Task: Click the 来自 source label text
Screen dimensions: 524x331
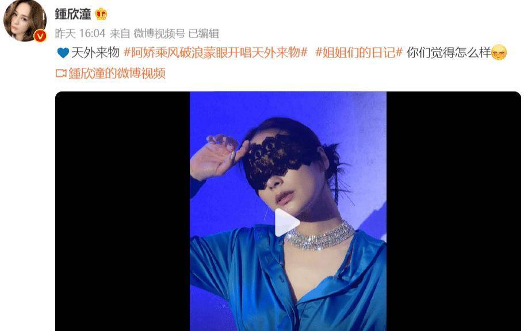Action: pyautogui.click(x=120, y=33)
